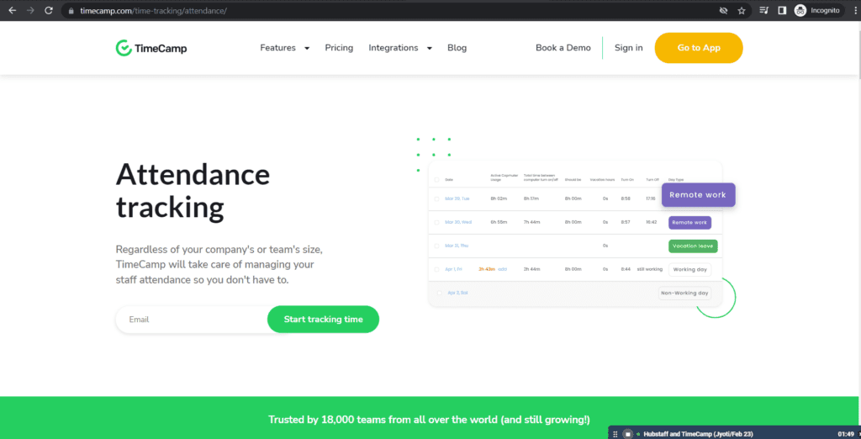Click the browser forward arrow
This screenshot has width=861, height=439.
pos(30,10)
